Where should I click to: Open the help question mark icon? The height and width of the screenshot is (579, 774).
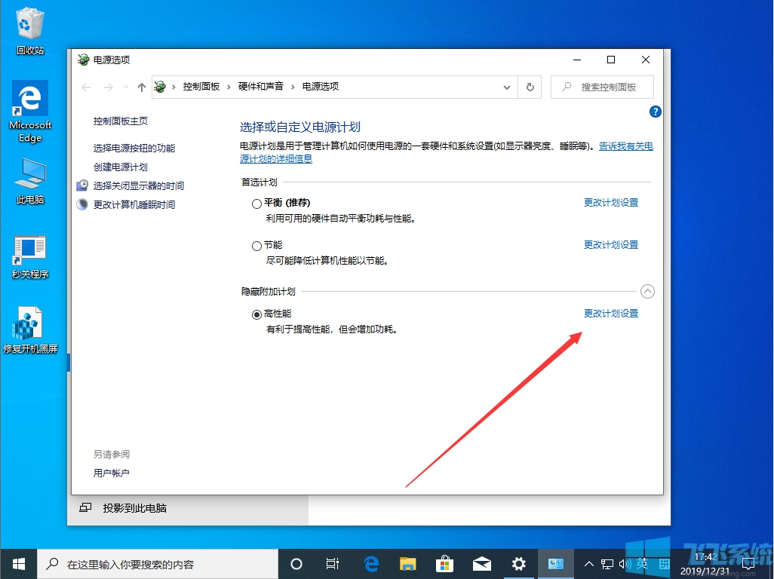(655, 112)
